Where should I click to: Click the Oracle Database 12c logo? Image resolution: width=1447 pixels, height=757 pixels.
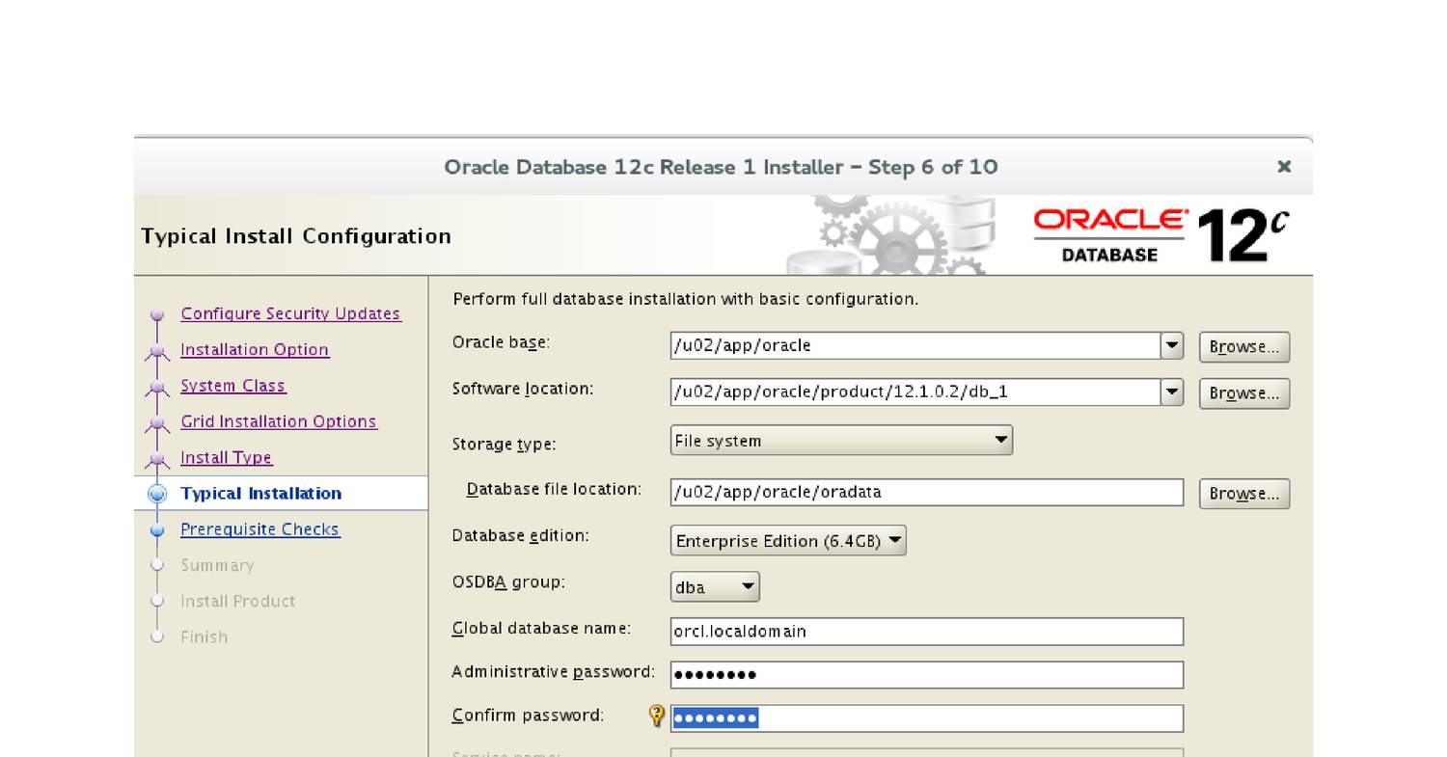click(1160, 236)
